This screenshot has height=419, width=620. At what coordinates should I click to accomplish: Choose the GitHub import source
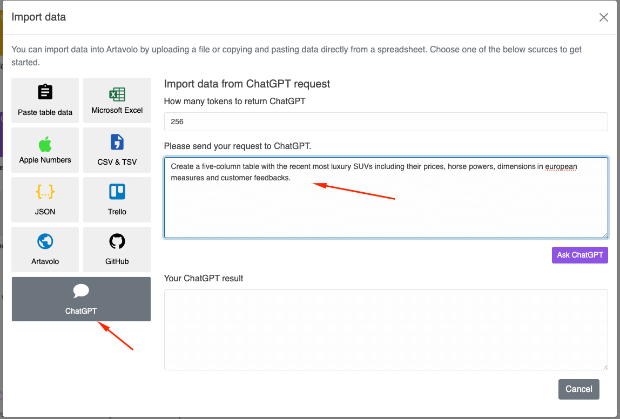[x=117, y=249]
